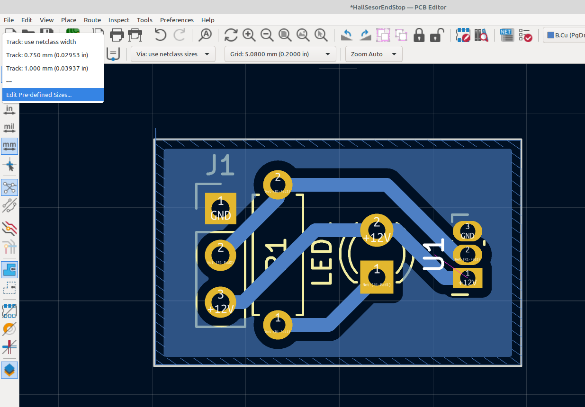Viewport: 585px width, 407px height.
Task: Toggle filled zones display button
Action: (9, 270)
